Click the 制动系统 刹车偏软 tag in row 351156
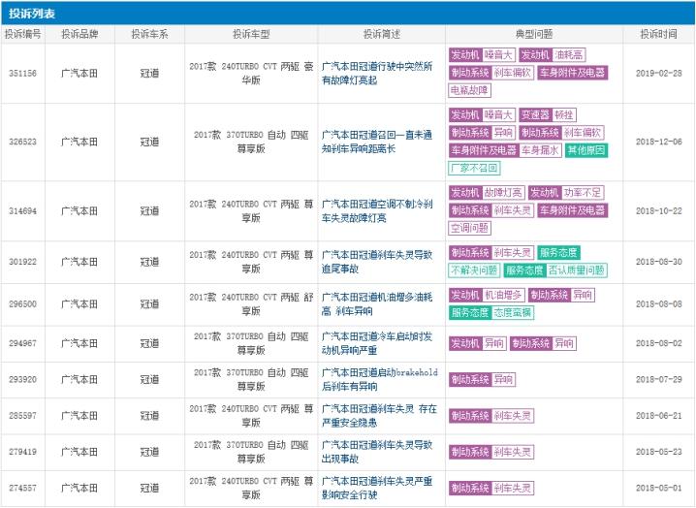 pos(490,73)
